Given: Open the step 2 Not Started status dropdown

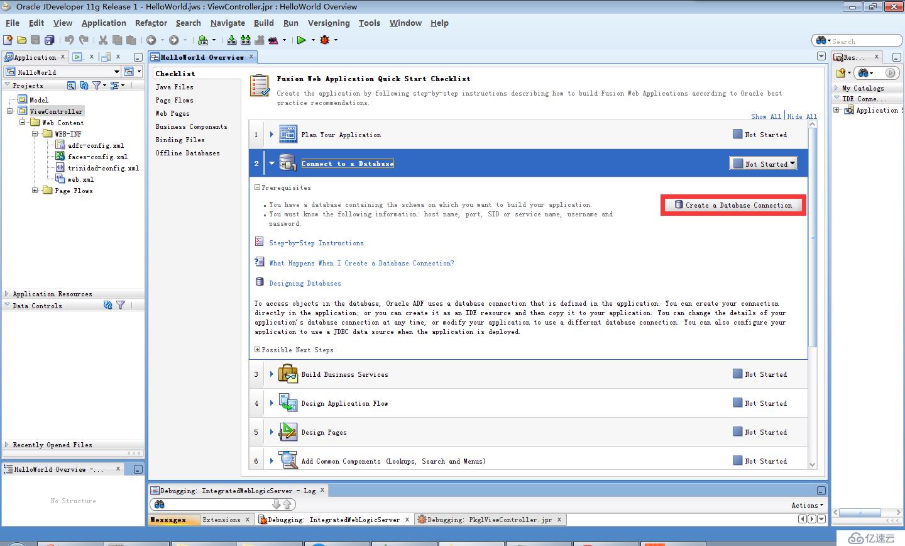Looking at the screenshot, I should point(763,164).
